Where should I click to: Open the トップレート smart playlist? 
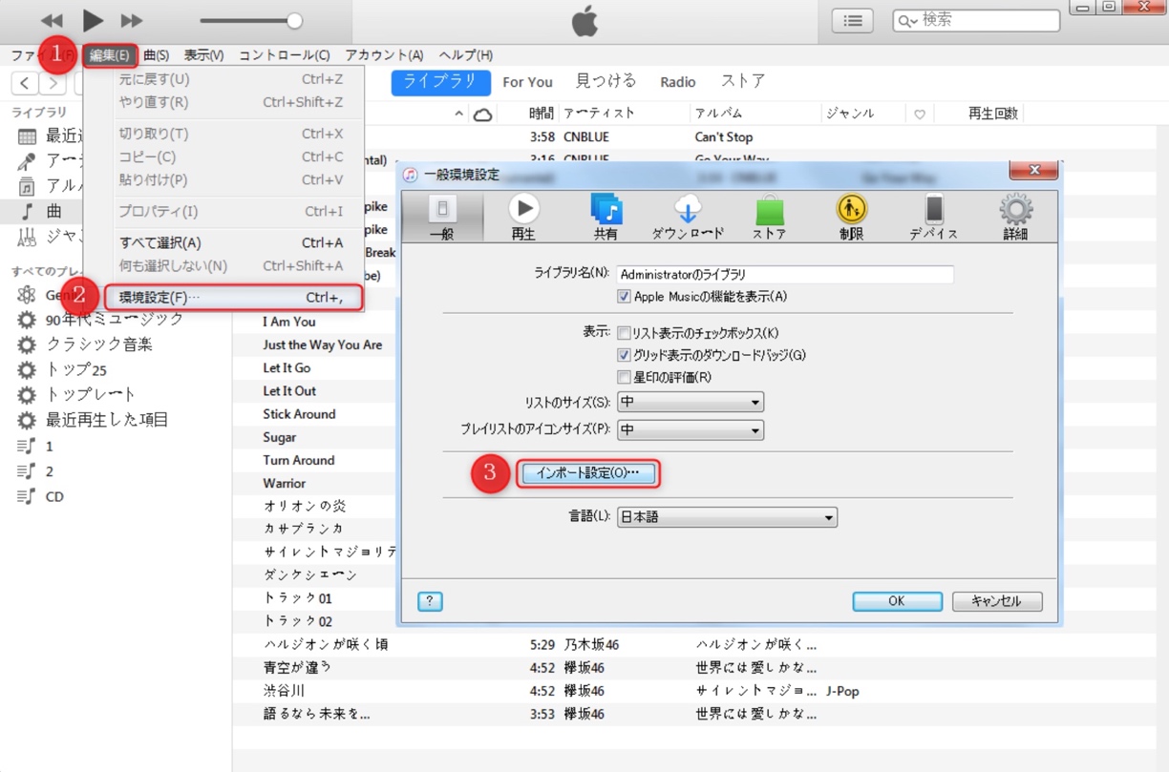91,394
